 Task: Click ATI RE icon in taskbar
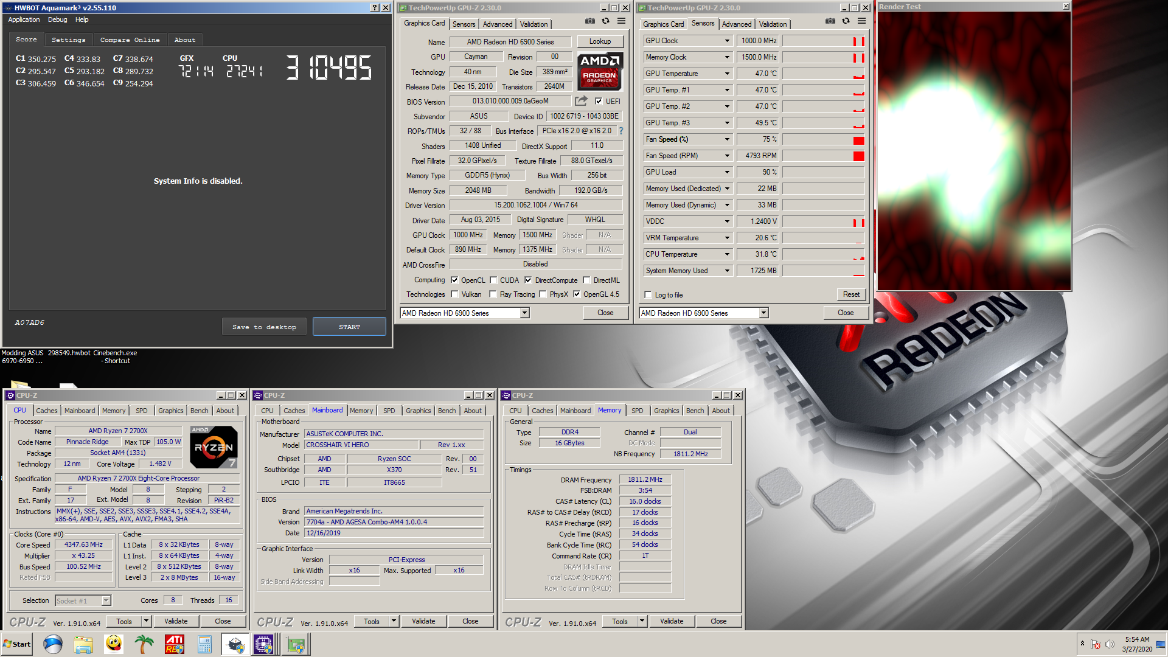pos(175,644)
